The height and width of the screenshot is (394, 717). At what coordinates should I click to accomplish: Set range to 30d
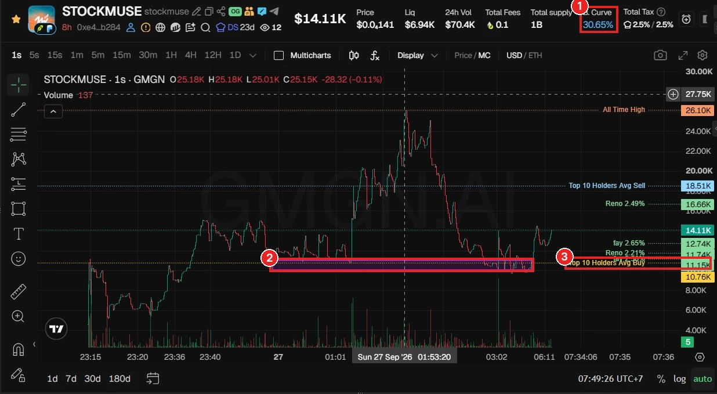92,379
